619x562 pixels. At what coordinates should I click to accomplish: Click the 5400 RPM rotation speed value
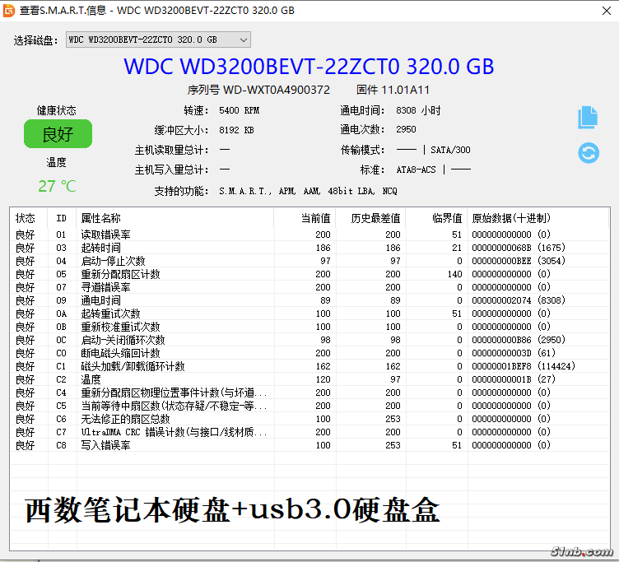pyautogui.click(x=240, y=110)
